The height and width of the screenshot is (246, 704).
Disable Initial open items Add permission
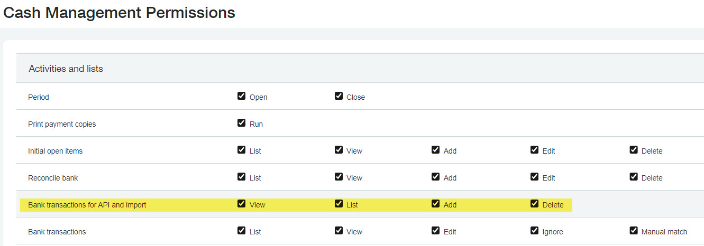[x=435, y=150]
